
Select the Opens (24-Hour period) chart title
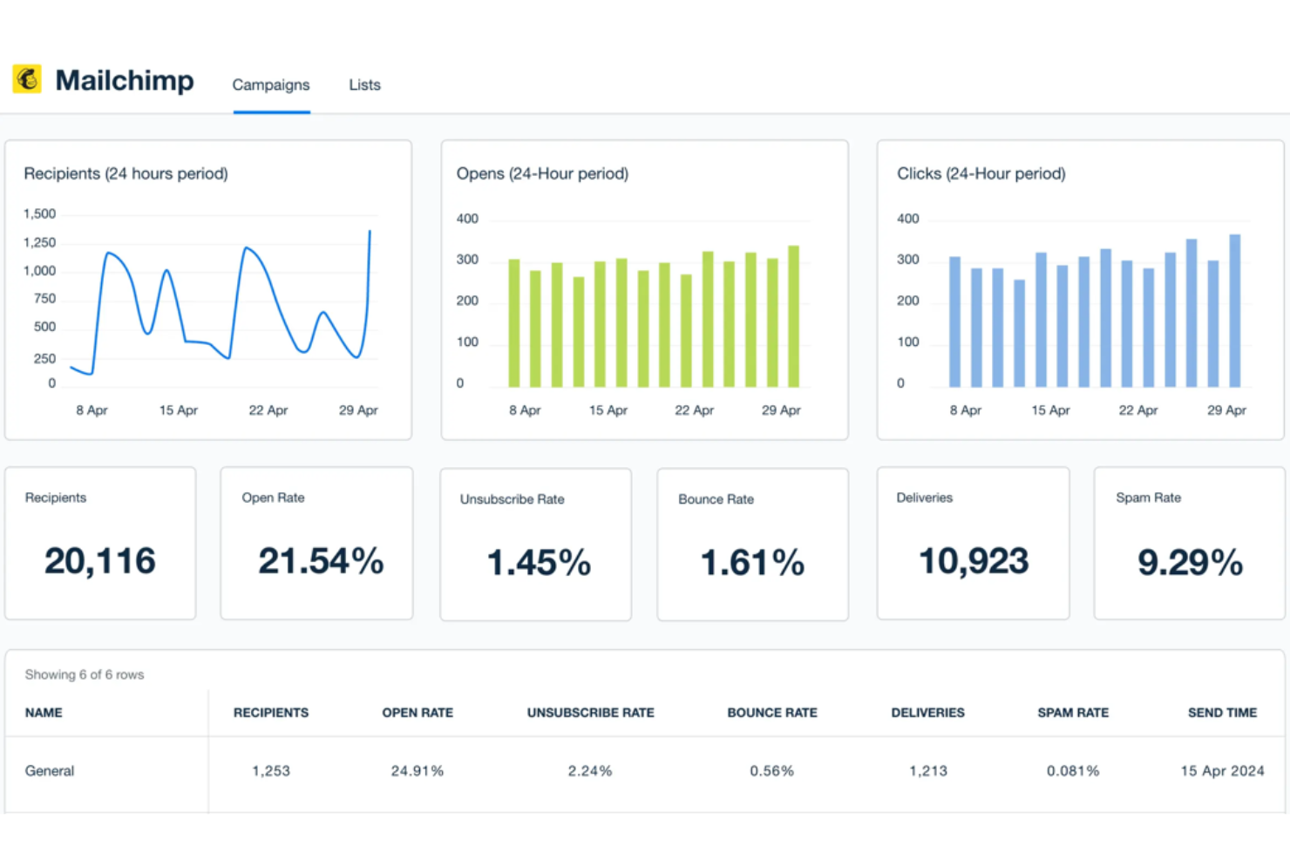[542, 173]
